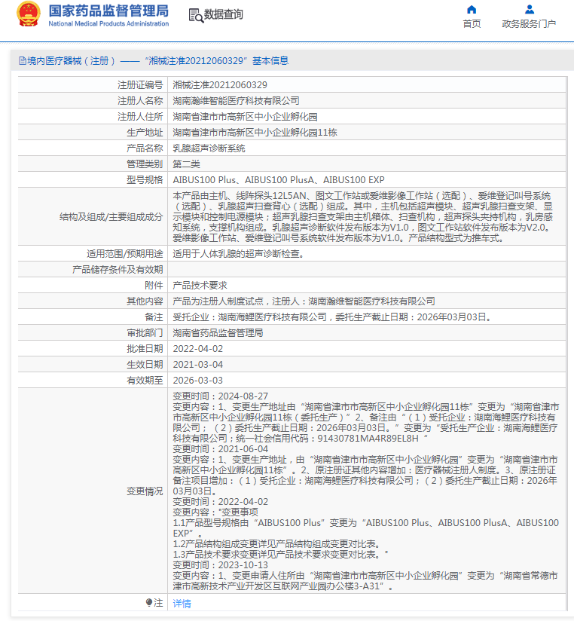Click the 型号规格 label

pos(145,180)
